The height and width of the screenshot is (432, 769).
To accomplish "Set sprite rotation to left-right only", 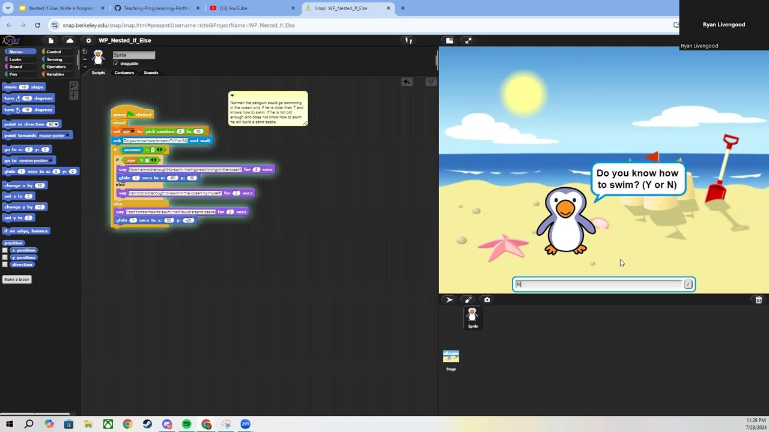I will pyautogui.click(x=85, y=59).
